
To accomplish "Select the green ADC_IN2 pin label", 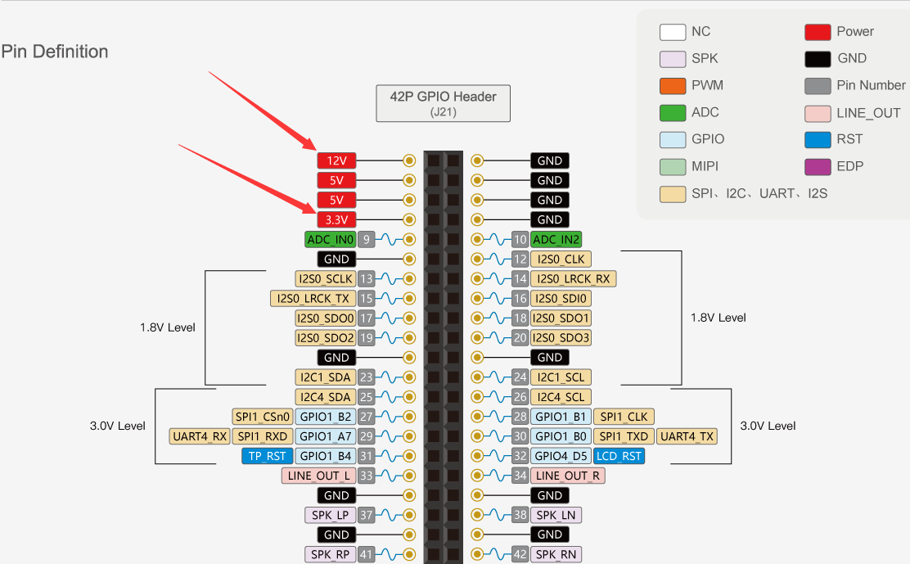I will pos(556,240).
